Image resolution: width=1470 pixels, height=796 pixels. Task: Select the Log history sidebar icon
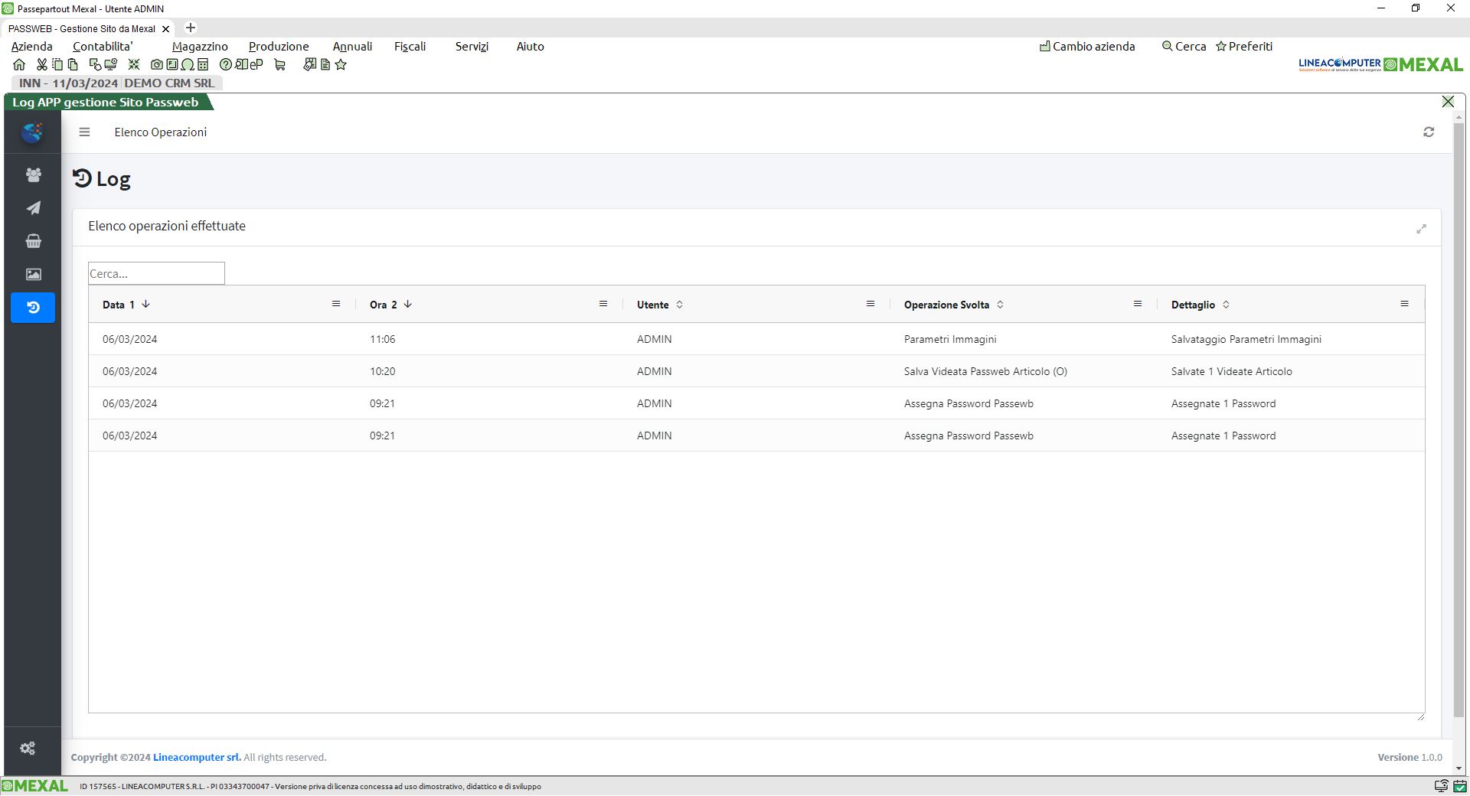(33, 308)
